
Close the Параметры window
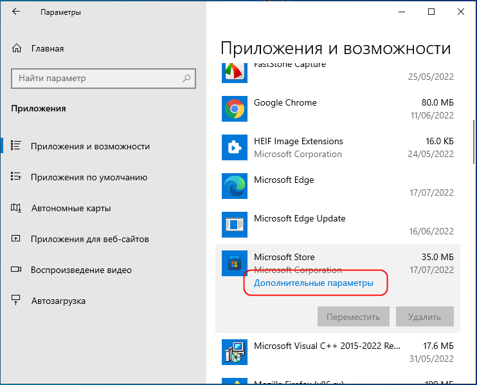(460, 12)
